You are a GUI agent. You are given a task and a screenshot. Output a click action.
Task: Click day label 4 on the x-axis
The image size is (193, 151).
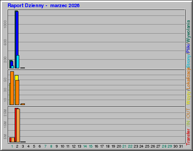[x=28, y=146]
